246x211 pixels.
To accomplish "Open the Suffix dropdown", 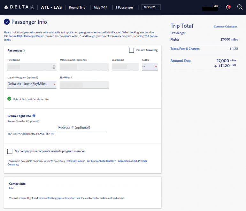I will click(150, 66).
